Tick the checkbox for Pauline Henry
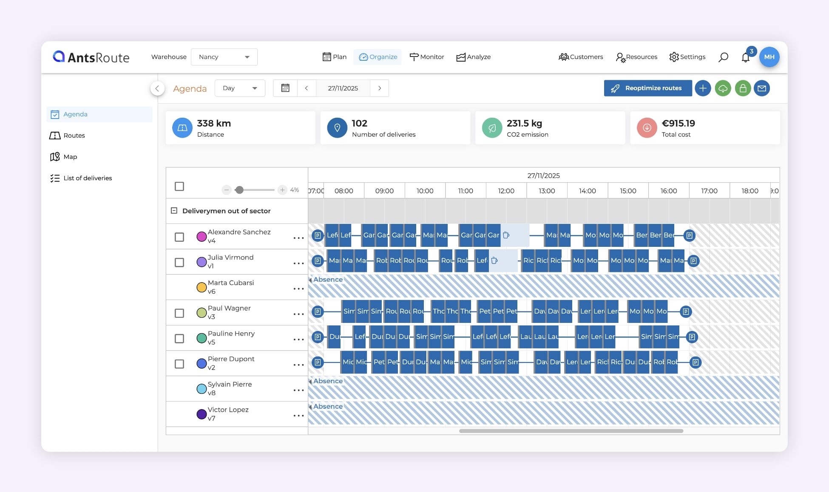Viewport: 829px width, 492px height. [179, 338]
